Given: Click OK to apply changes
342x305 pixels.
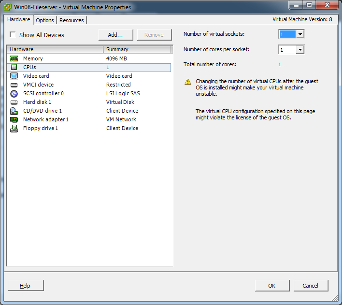Looking at the screenshot, I should pos(272,286).
